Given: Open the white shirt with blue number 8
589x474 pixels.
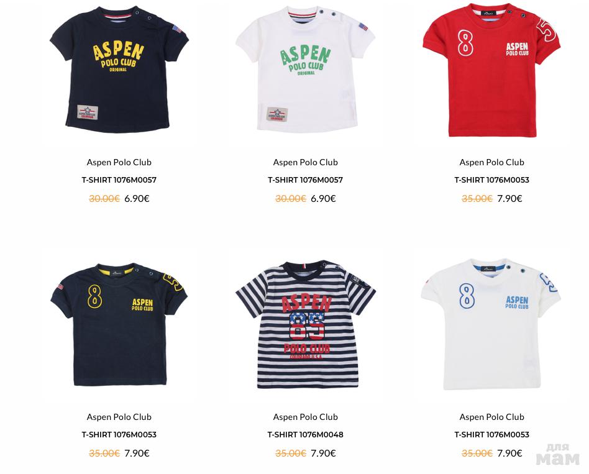Looking at the screenshot, I should click(x=491, y=324).
